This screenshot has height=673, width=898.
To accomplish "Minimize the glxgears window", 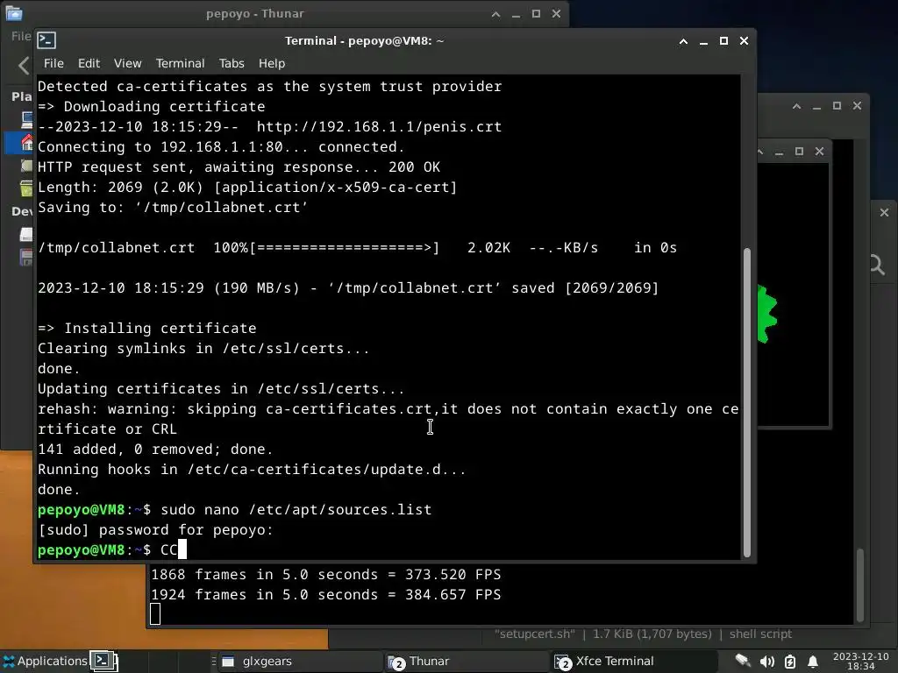I will tap(779, 152).
